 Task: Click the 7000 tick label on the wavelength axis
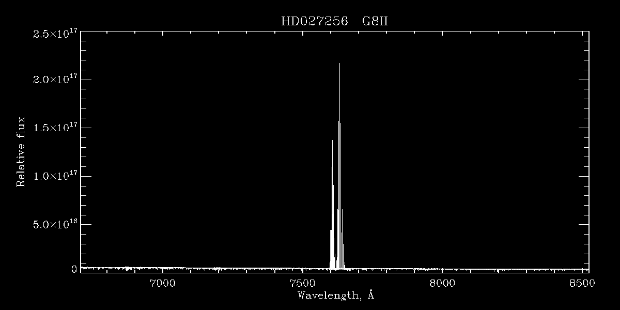click(x=162, y=283)
